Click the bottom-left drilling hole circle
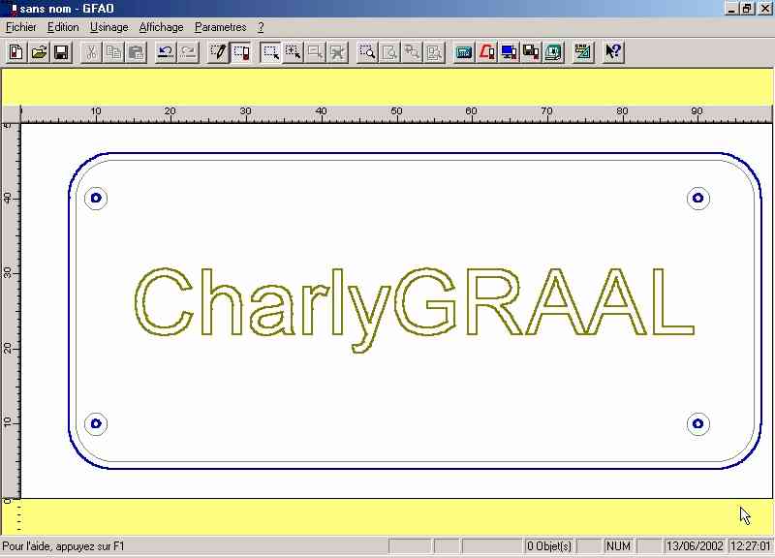 (x=96, y=423)
